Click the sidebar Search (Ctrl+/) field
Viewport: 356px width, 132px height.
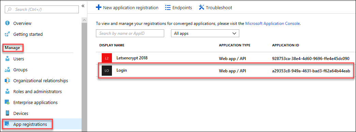point(42,10)
